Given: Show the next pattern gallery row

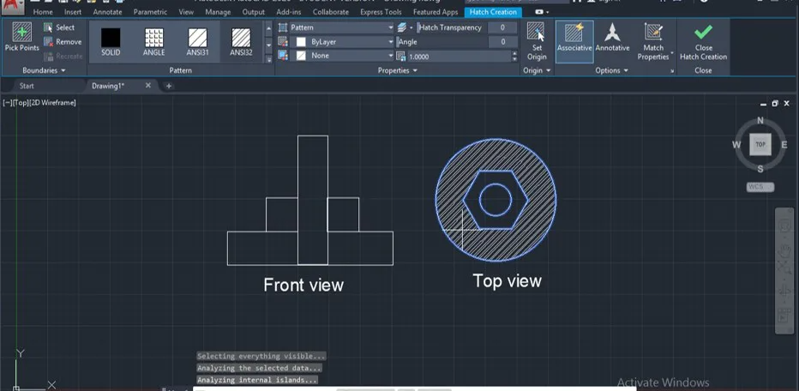Looking at the screenshot, I should coord(269,45).
